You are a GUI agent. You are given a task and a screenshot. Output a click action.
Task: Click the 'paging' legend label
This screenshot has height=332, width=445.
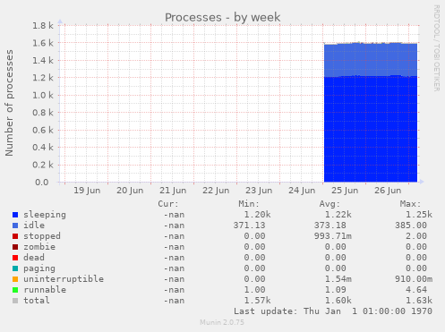[x=39, y=268]
